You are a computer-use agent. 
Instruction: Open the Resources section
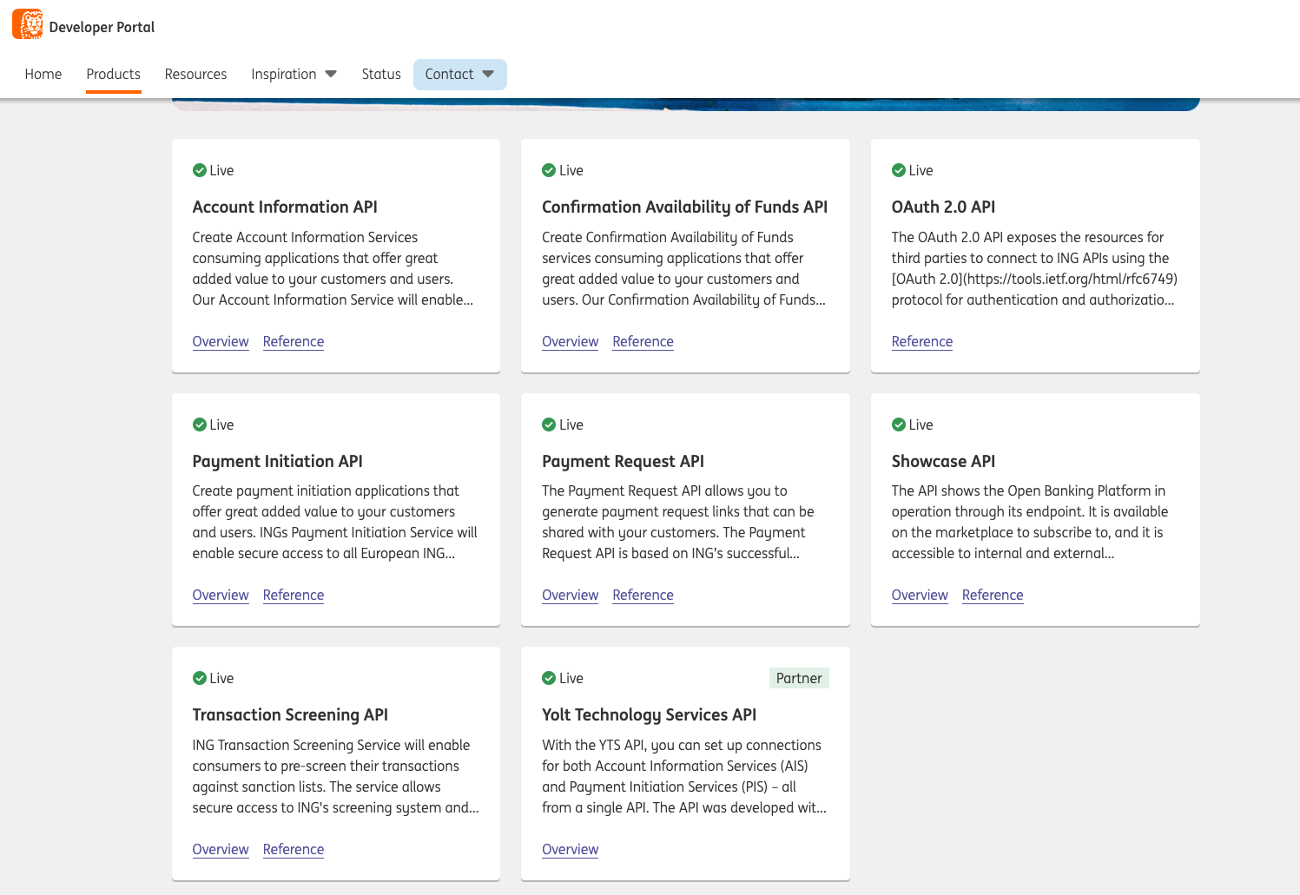(195, 74)
